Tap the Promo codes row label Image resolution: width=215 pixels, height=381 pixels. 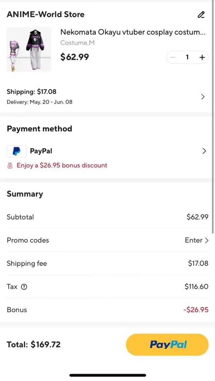click(28, 240)
